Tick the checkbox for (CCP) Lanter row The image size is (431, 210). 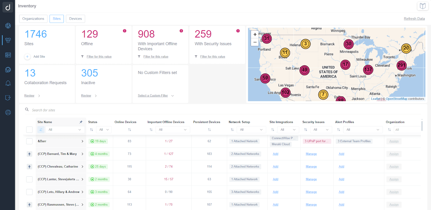[x=29, y=179]
